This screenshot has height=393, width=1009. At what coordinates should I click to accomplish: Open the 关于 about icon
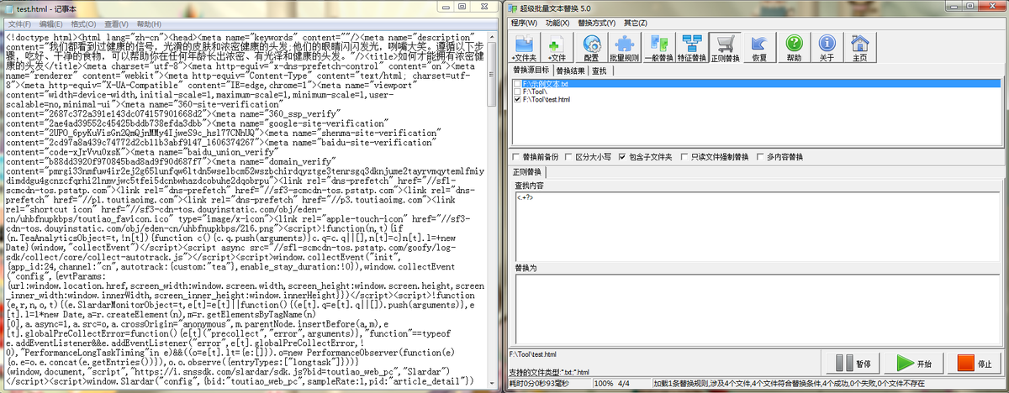(827, 48)
